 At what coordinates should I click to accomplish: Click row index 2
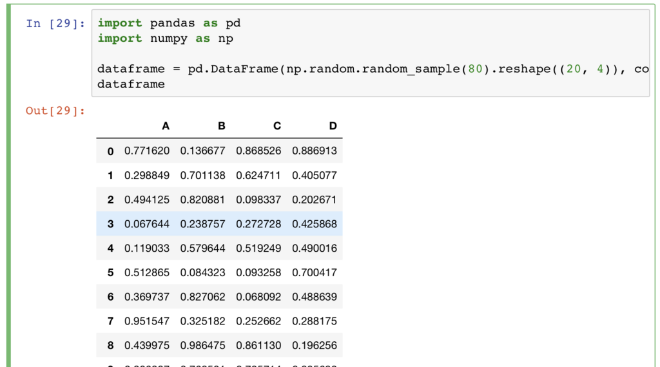[x=110, y=200]
